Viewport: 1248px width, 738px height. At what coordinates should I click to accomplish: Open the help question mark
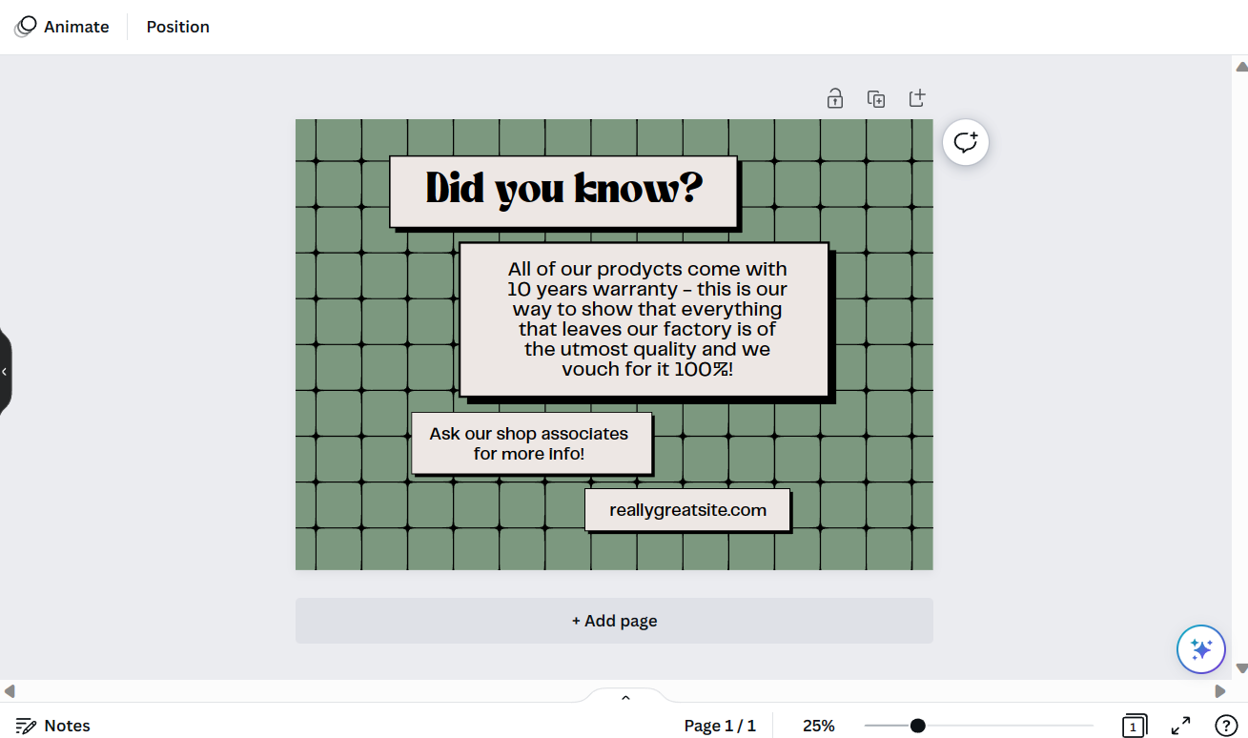point(1225,726)
